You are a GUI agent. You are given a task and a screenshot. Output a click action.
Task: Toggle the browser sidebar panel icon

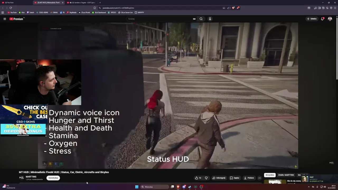pyautogui.click(x=319, y=8)
